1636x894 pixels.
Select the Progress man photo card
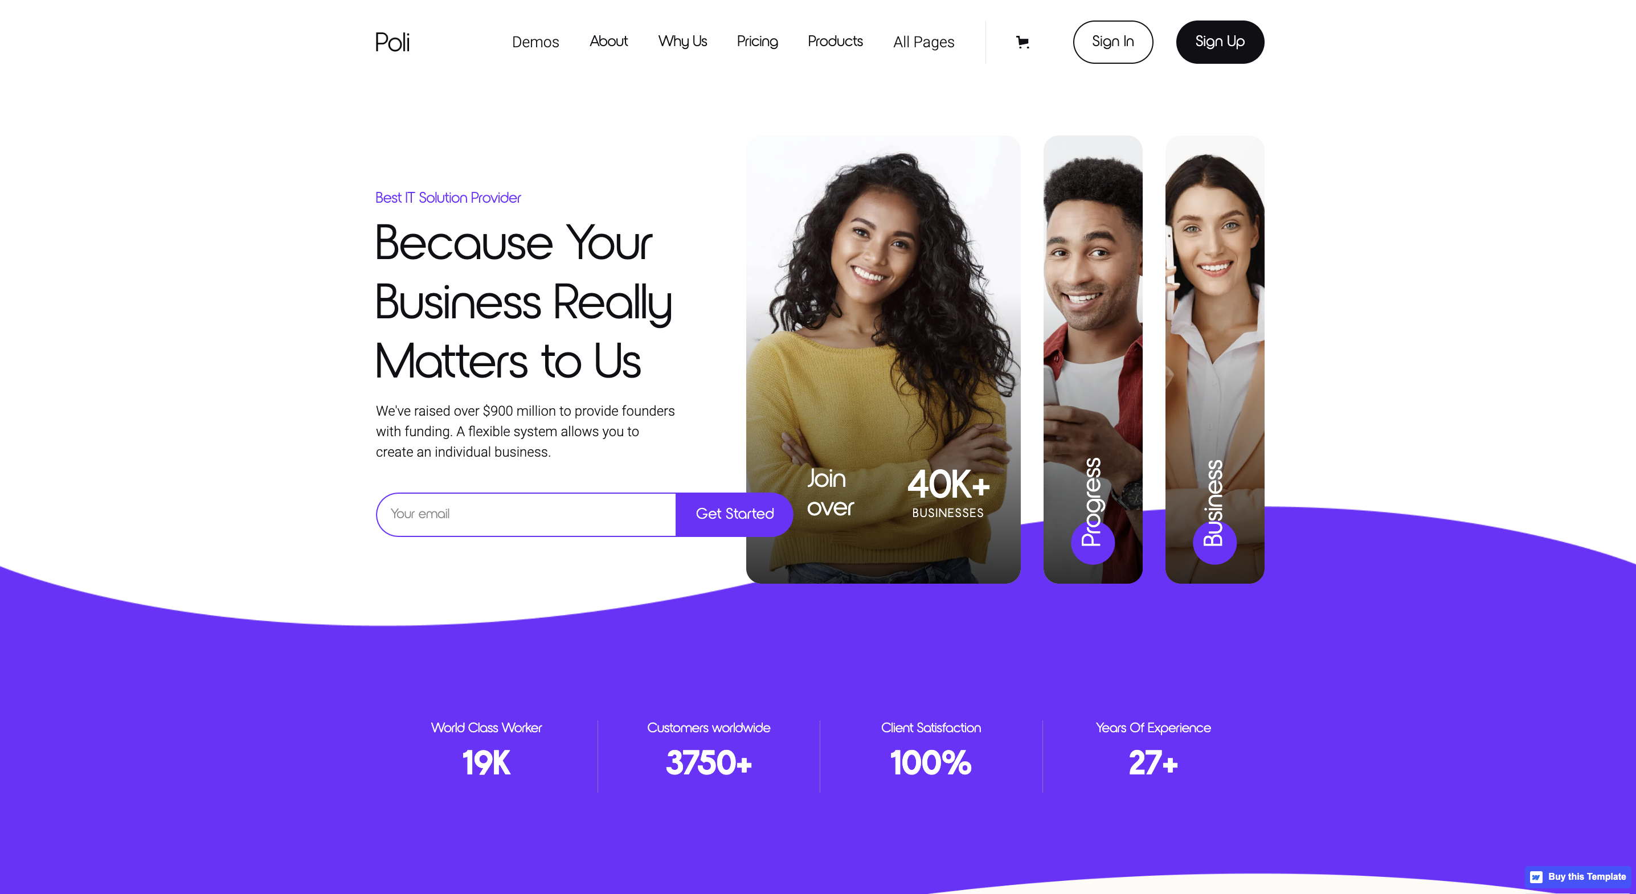1093,359
